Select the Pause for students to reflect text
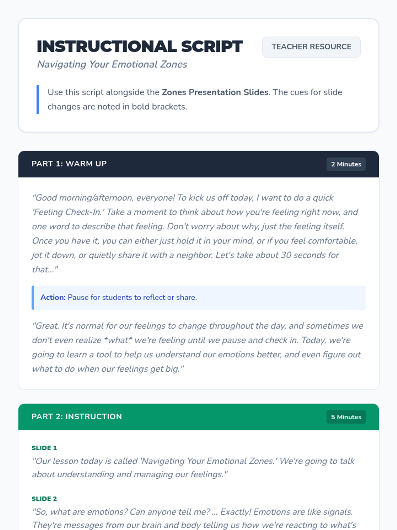The width and height of the screenshot is (397, 530). coord(132,297)
